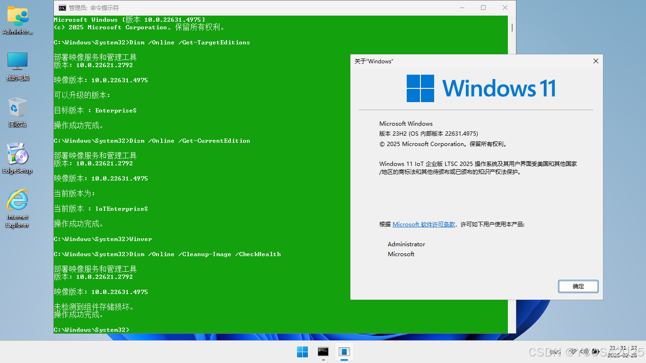646x363 pixels.
Task: Select the 回收站 recycle bin icon
Action: coord(17,112)
